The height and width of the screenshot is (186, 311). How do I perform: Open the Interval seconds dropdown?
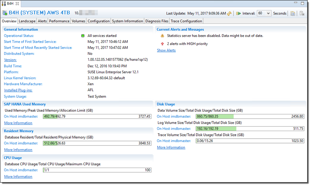pyautogui.click(x=264, y=13)
